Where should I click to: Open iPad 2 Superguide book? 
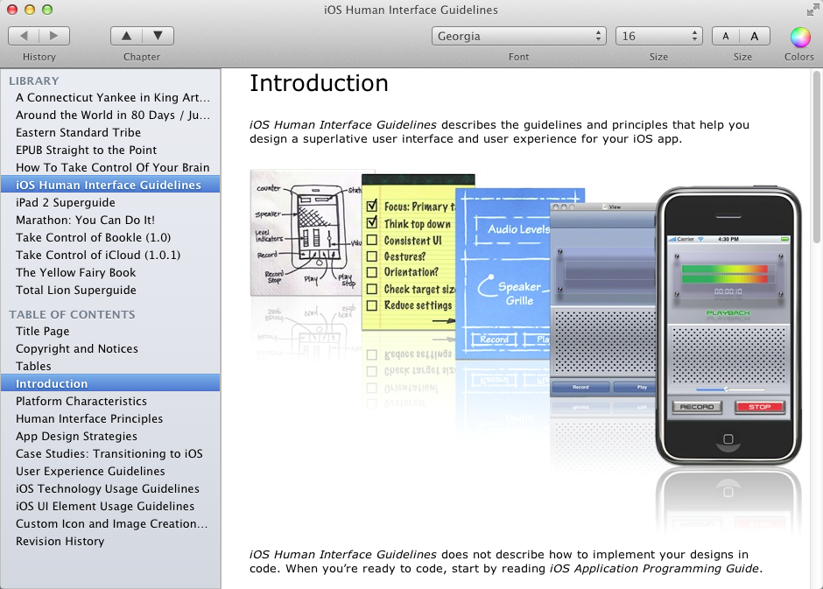pos(110,202)
